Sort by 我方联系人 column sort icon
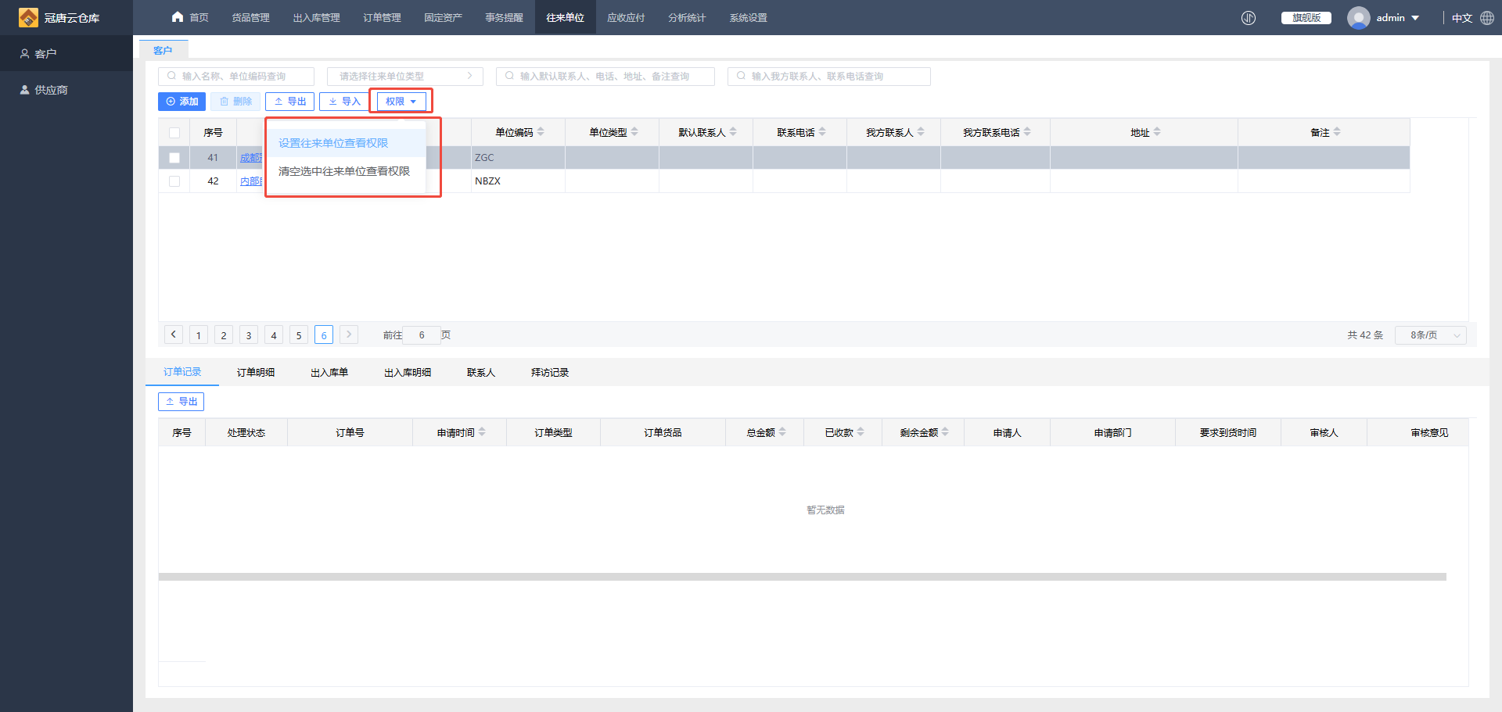 coord(921,132)
